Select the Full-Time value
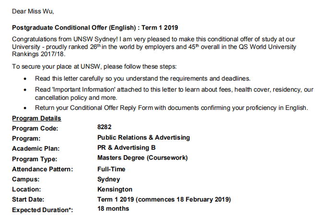Viewport: 316px width, 215px height. point(111,169)
